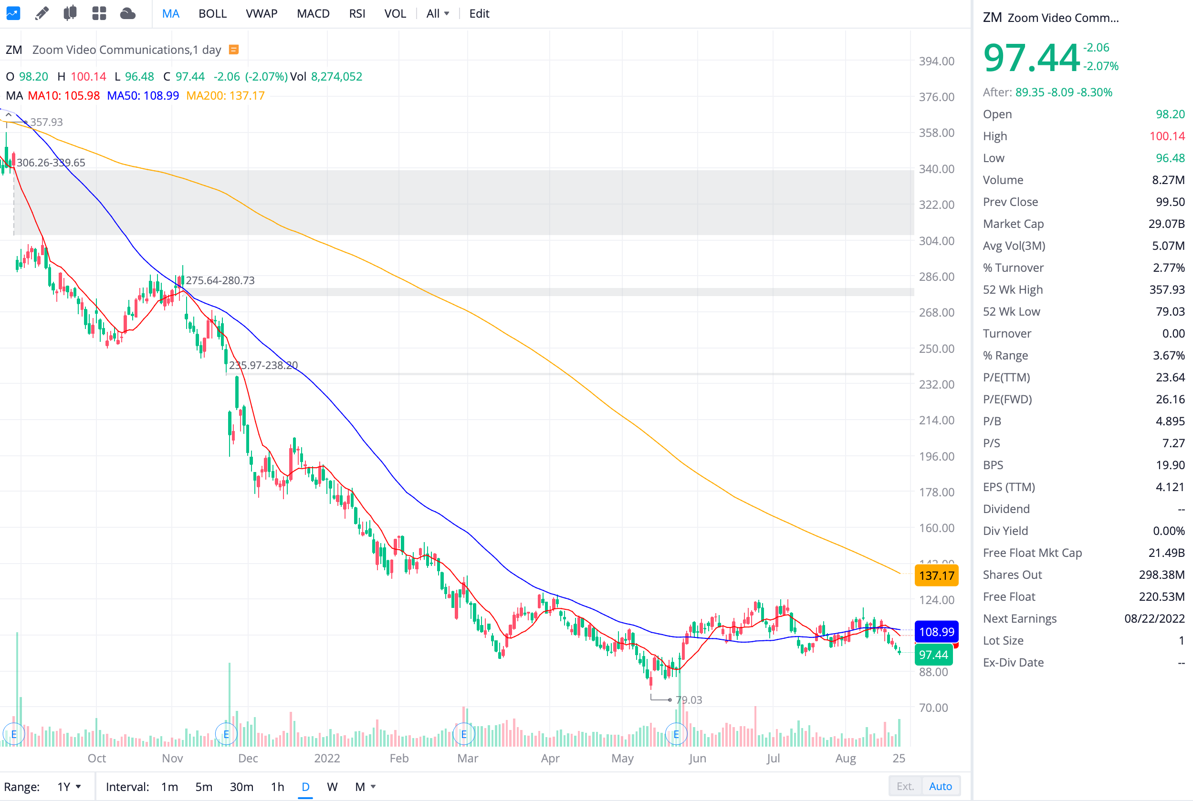Viewport: 1193px width, 801px height.
Task: Enable the BOLL indicator
Action: [212, 14]
